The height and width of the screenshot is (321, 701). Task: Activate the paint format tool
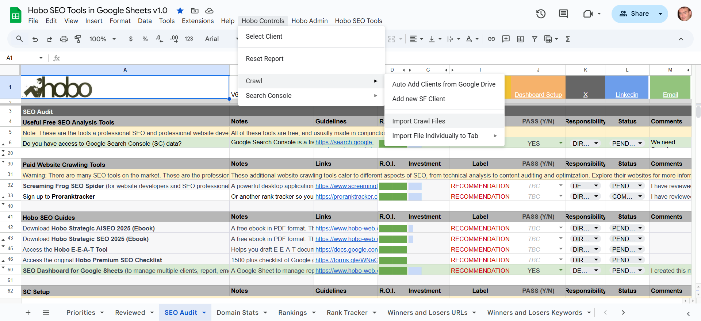[78, 39]
